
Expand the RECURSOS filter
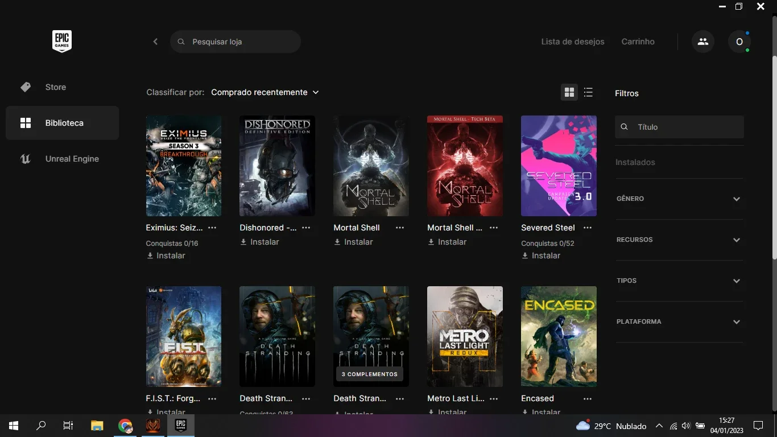click(679, 240)
